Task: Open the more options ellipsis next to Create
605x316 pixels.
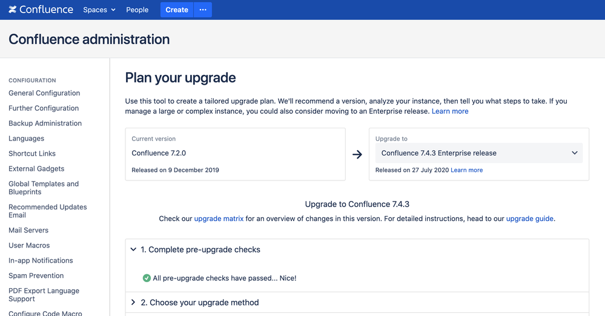Action: pos(203,10)
